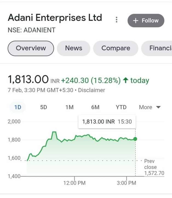
Task: Expand the More time ranges dropdown
Action: click(150, 107)
